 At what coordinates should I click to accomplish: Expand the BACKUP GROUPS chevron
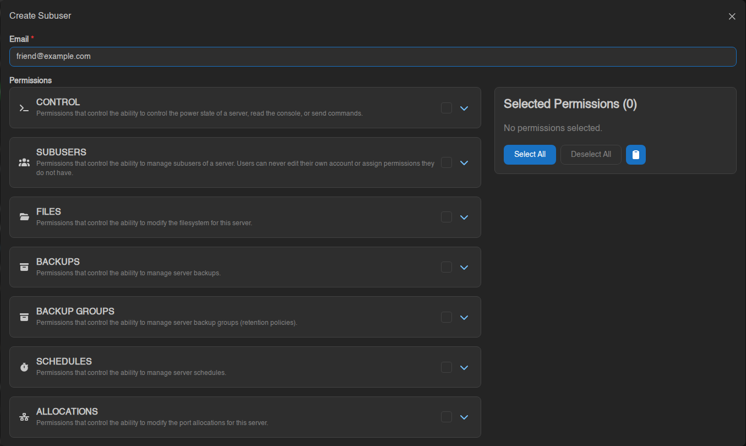(x=464, y=317)
